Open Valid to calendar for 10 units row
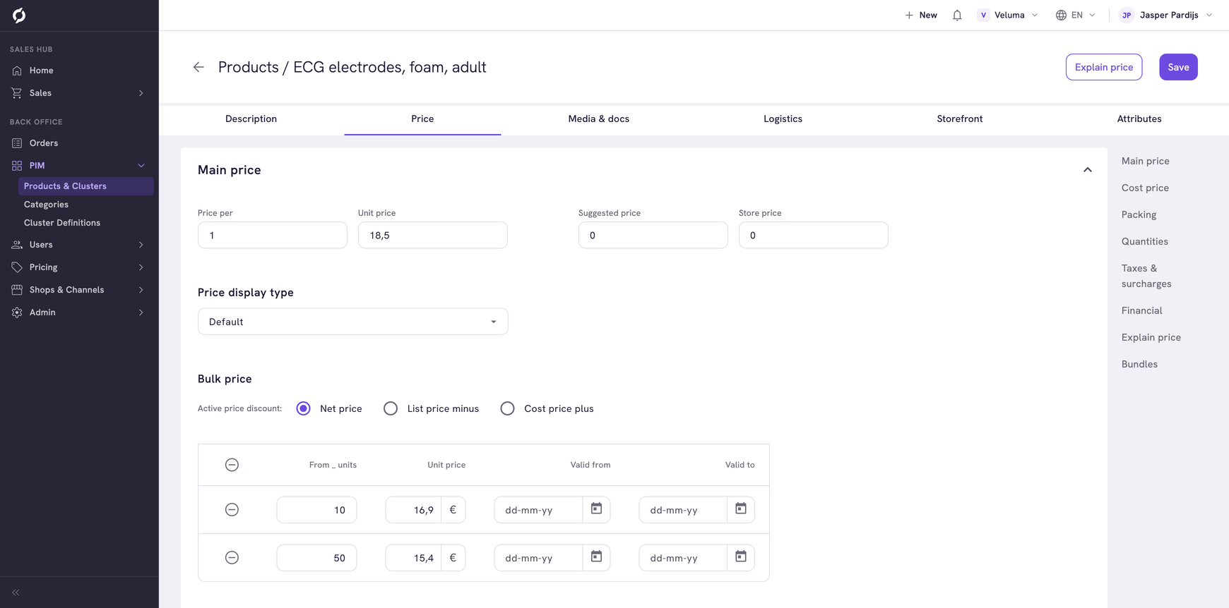The width and height of the screenshot is (1229, 608). (741, 509)
